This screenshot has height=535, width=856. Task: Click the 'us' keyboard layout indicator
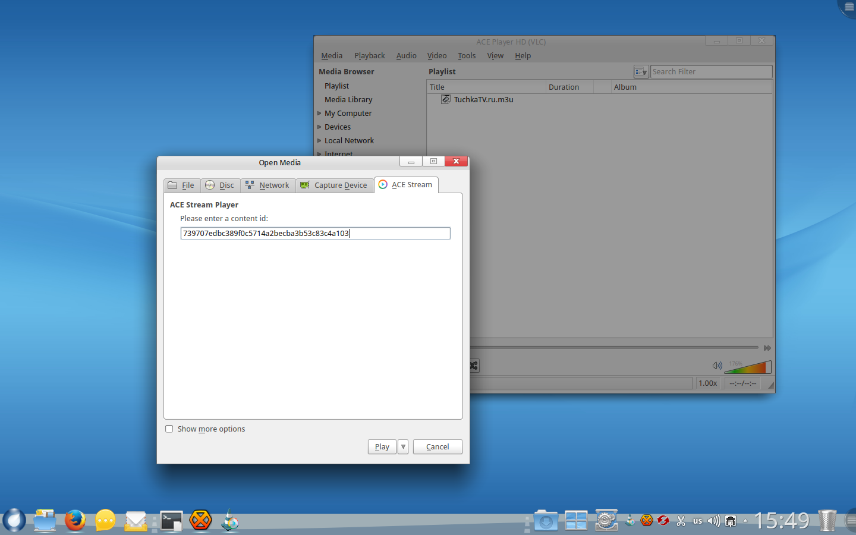(698, 521)
